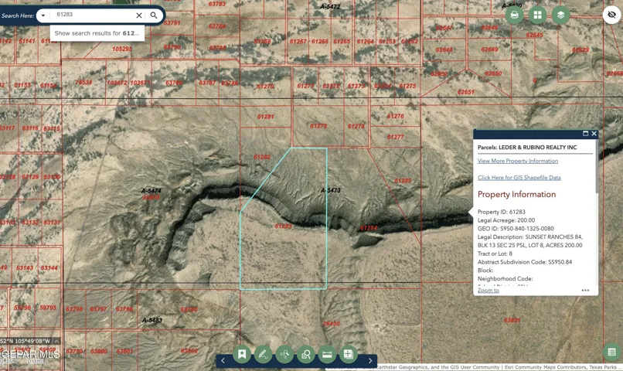This screenshot has width=623, height=371.
Task: Select parcel labeled 62651 on the map
Action: pyautogui.click(x=465, y=92)
